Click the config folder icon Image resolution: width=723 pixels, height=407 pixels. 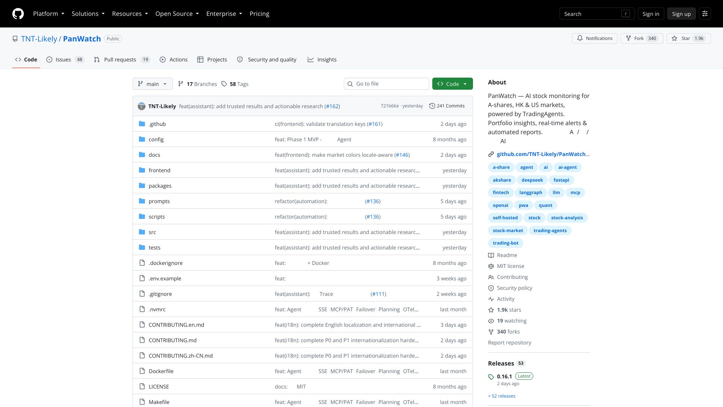coord(142,139)
